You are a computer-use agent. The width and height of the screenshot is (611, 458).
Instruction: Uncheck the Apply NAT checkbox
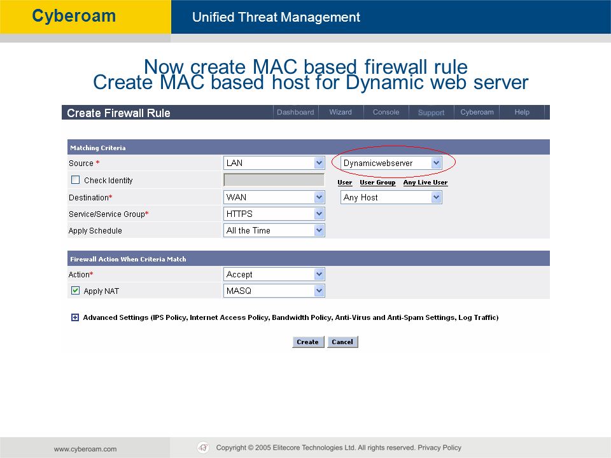click(x=76, y=291)
